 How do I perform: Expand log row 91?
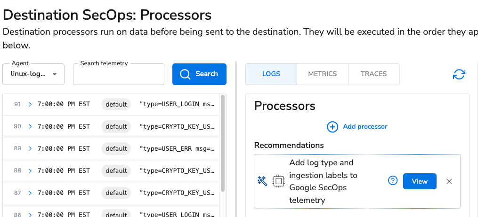click(x=30, y=104)
